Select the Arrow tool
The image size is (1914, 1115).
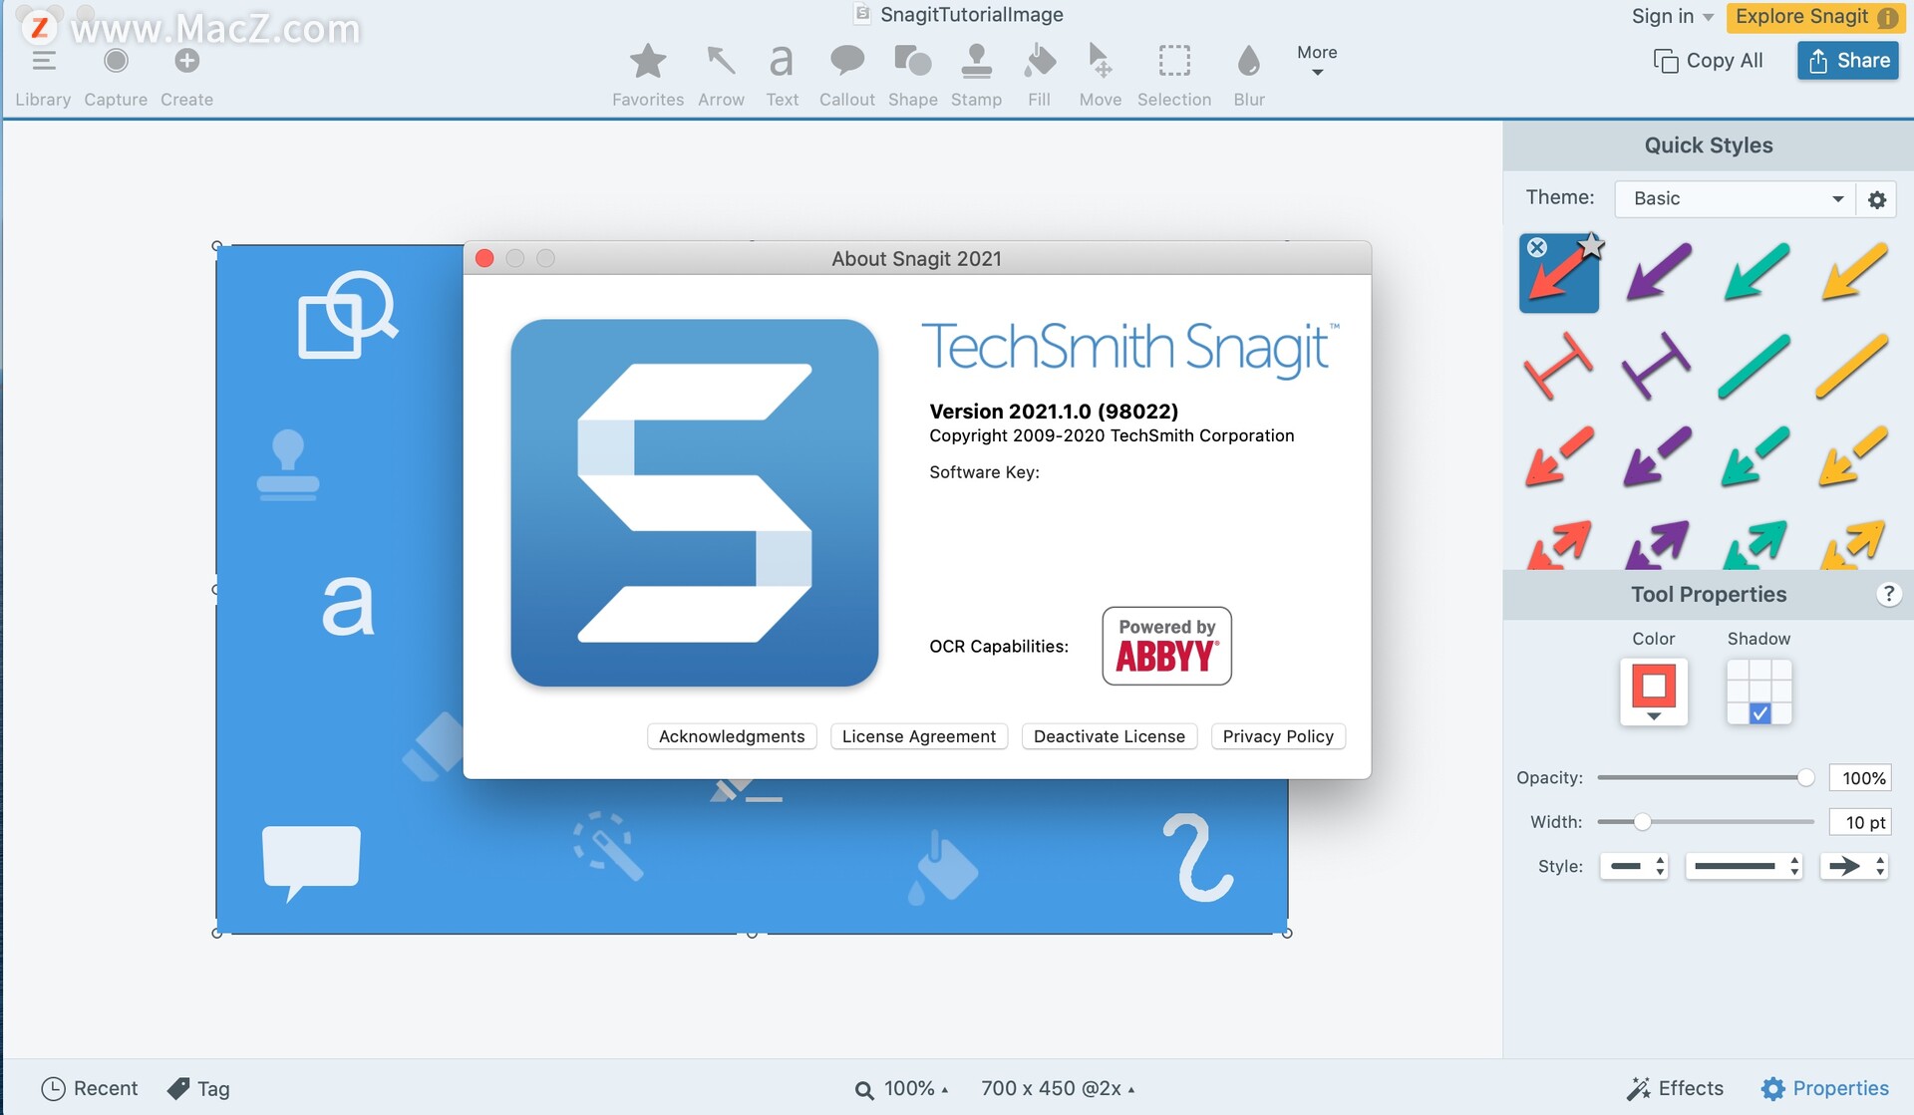click(721, 76)
